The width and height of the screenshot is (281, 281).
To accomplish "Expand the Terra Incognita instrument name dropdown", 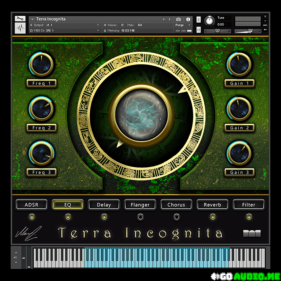I will pos(32,19).
